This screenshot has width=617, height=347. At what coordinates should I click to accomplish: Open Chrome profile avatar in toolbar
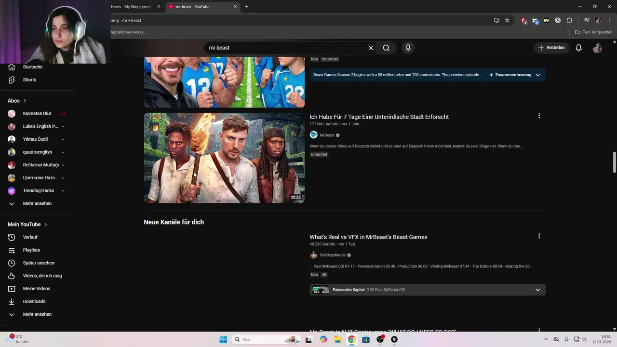pyautogui.click(x=598, y=20)
